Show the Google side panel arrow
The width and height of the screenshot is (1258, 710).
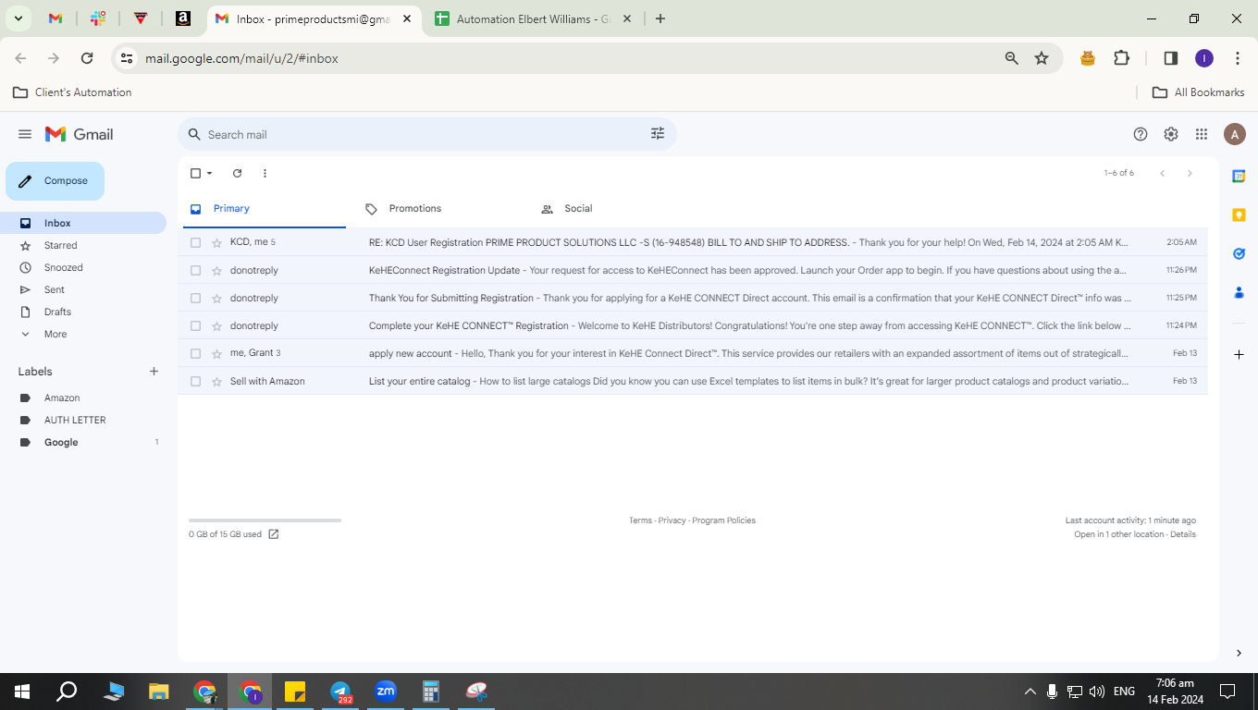[1239, 653]
